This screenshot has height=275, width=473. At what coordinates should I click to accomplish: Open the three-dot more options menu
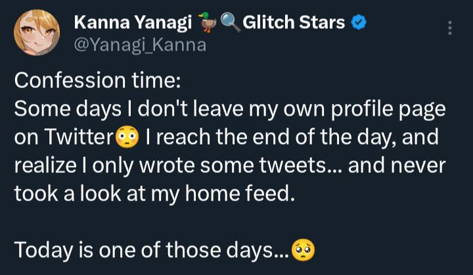tap(449, 28)
